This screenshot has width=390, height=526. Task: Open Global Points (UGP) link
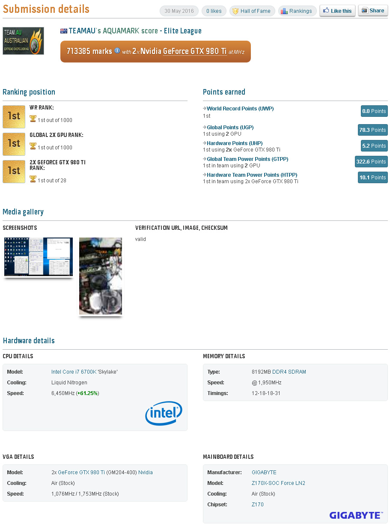pos(230,128)
